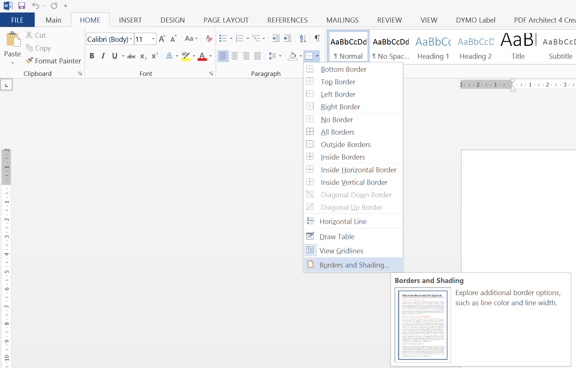Apply the Normal style
Image resolution: width=576 pixels, height=368 pixels.
348,46
